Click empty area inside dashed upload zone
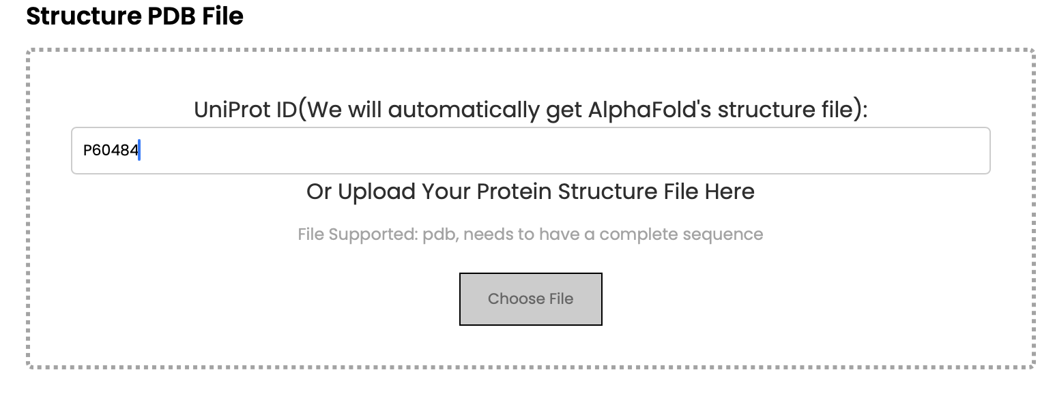 819,300
